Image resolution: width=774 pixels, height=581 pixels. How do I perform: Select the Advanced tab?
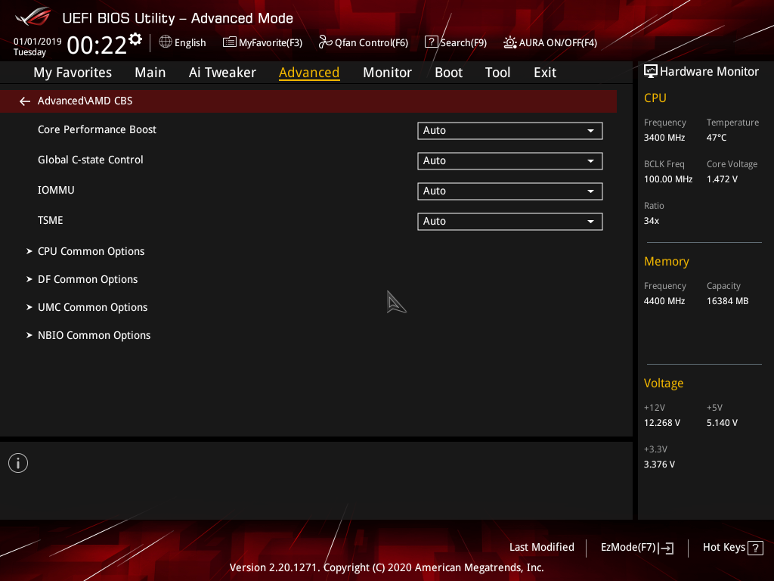click(x=309, y=73)
